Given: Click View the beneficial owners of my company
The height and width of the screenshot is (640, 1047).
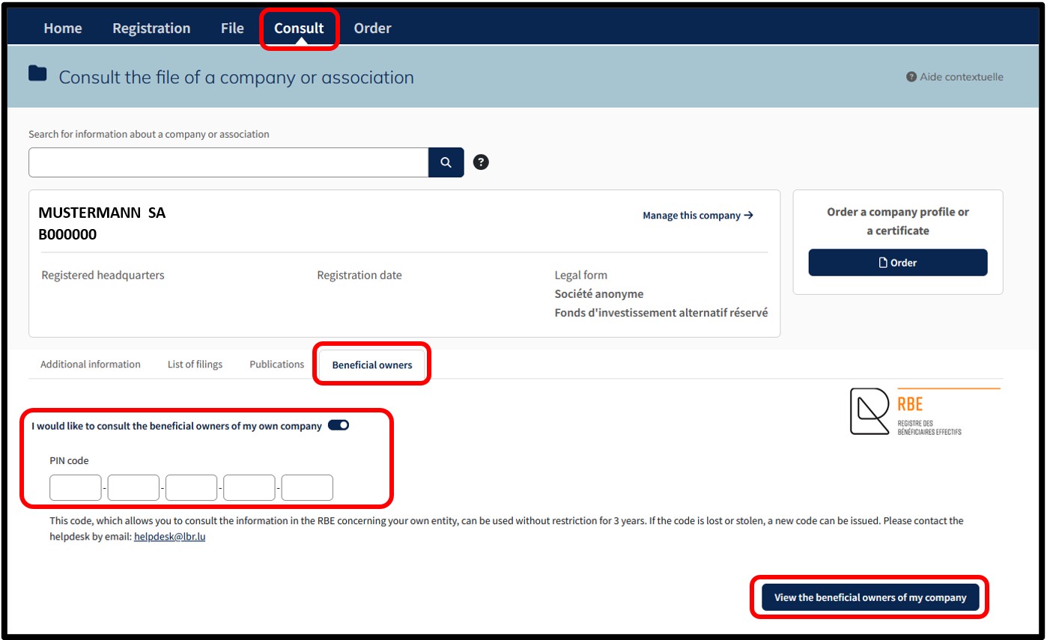Looking at the screenshot, I should click(870, 597).
